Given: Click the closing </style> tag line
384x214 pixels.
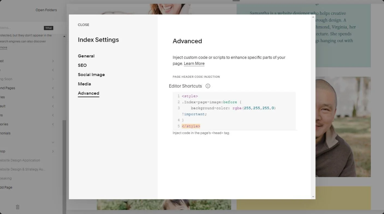Looking at the screenshot, I should point(191,126).
